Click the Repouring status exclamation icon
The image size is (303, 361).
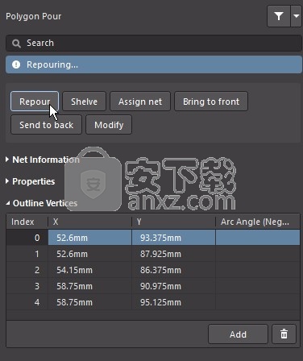[16, 64]
